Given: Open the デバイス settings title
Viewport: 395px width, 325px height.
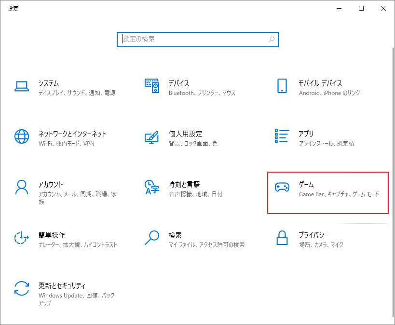Looking at the screenshot, I should click(x=178, y=83).
